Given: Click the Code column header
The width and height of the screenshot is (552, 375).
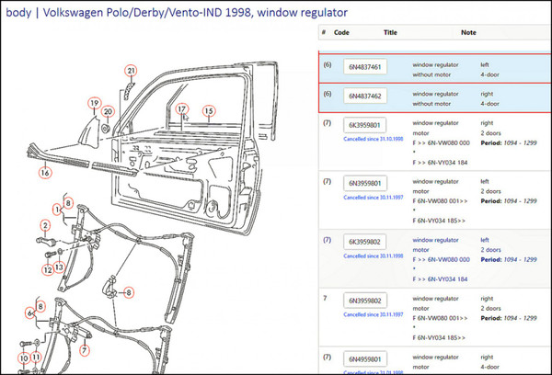Looking at the screenshot, I should pyautogui.click(x=342, y=32).
